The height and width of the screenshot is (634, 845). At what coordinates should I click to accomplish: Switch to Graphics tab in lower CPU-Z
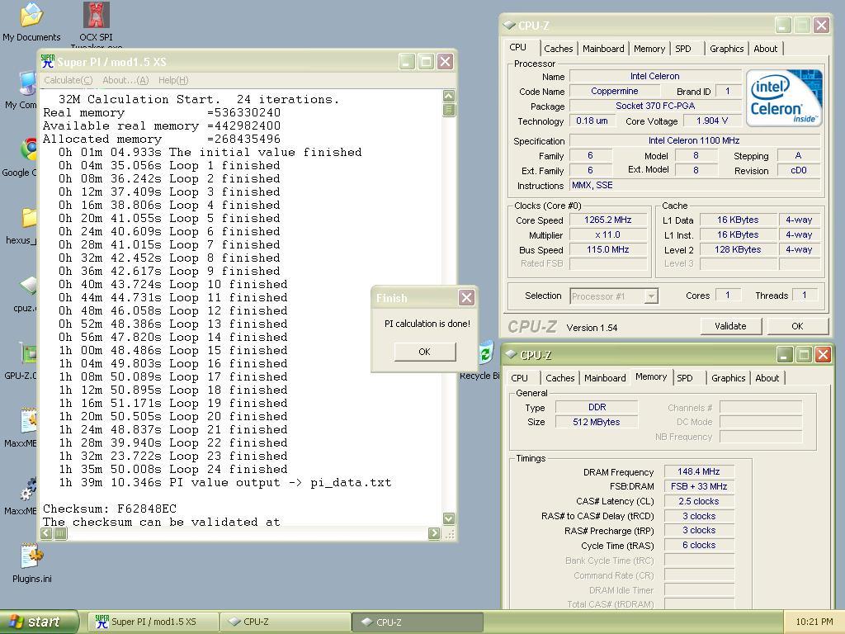tap(728, 378)
